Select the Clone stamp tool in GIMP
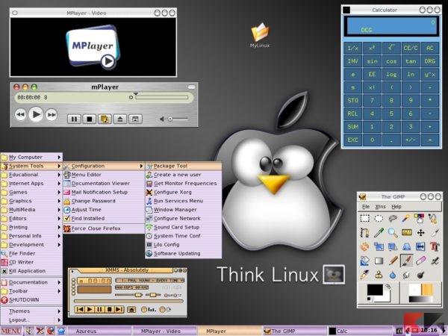This screenshot has height=336, width=448. coord(379,275)
